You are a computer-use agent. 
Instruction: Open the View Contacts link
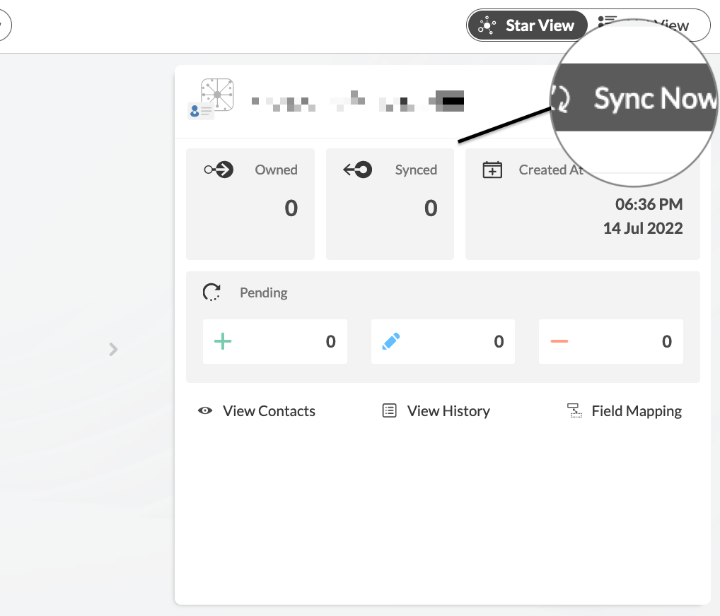coord(269,411)
